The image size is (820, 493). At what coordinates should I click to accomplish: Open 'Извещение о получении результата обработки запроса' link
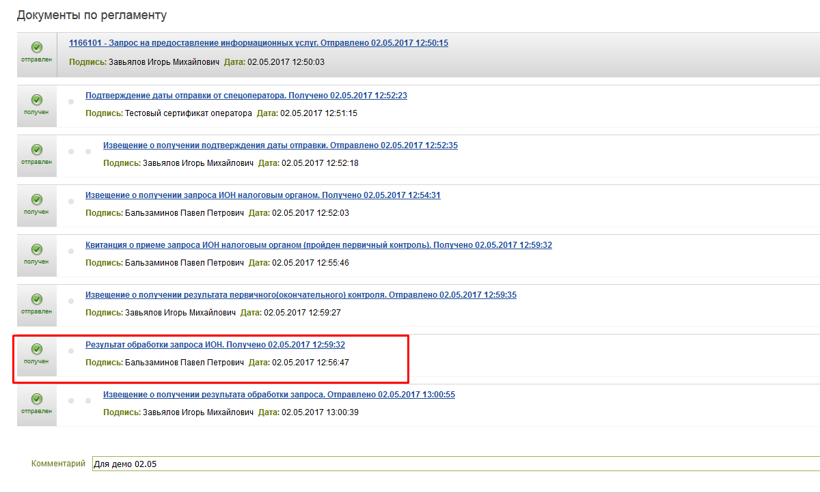coord(279,395)
